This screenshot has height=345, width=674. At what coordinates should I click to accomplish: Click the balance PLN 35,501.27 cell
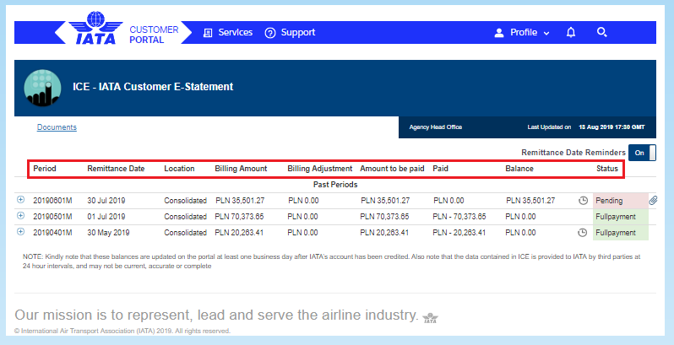[x=530, y=201]
